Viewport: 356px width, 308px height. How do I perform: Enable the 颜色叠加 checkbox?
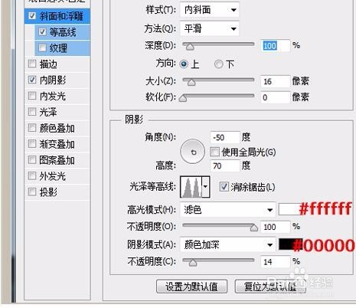(x=32, y=128)
